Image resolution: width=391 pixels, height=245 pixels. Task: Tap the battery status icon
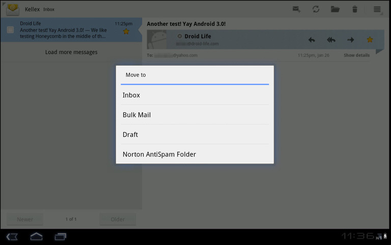coord(385,236)
